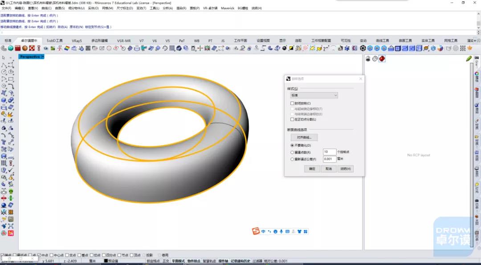
Task: Click the 对齐曲线... button
Action: [x=304, y=138]
